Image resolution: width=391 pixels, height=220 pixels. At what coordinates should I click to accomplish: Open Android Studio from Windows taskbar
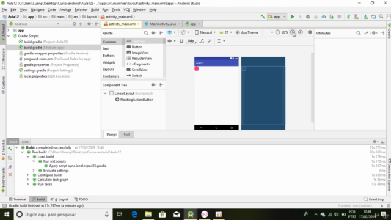pos(191,215)
